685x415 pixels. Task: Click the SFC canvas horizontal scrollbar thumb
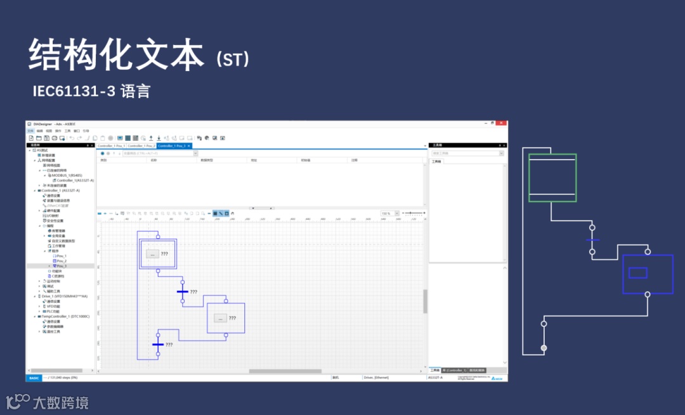(x=285, y=371)
